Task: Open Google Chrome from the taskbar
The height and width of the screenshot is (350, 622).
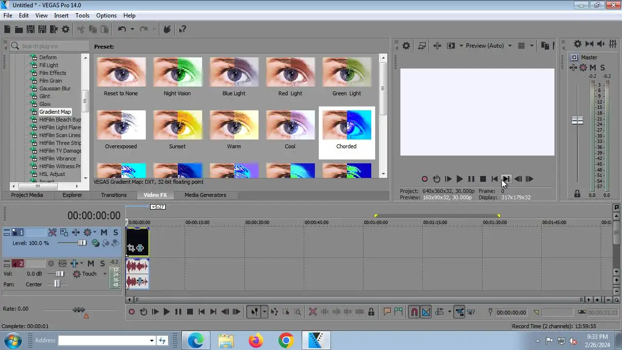Action: [x=286, y=341]
